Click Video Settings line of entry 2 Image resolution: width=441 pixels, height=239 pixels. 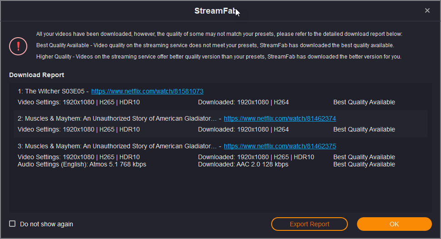tap(79, 129)
